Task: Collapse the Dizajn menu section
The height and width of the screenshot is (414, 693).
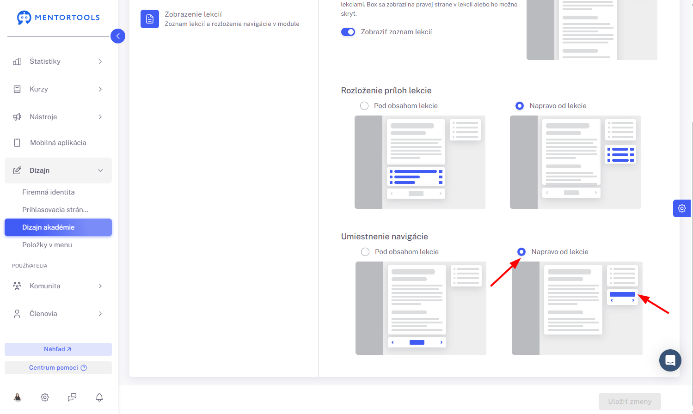Action: tap(58, 170)
